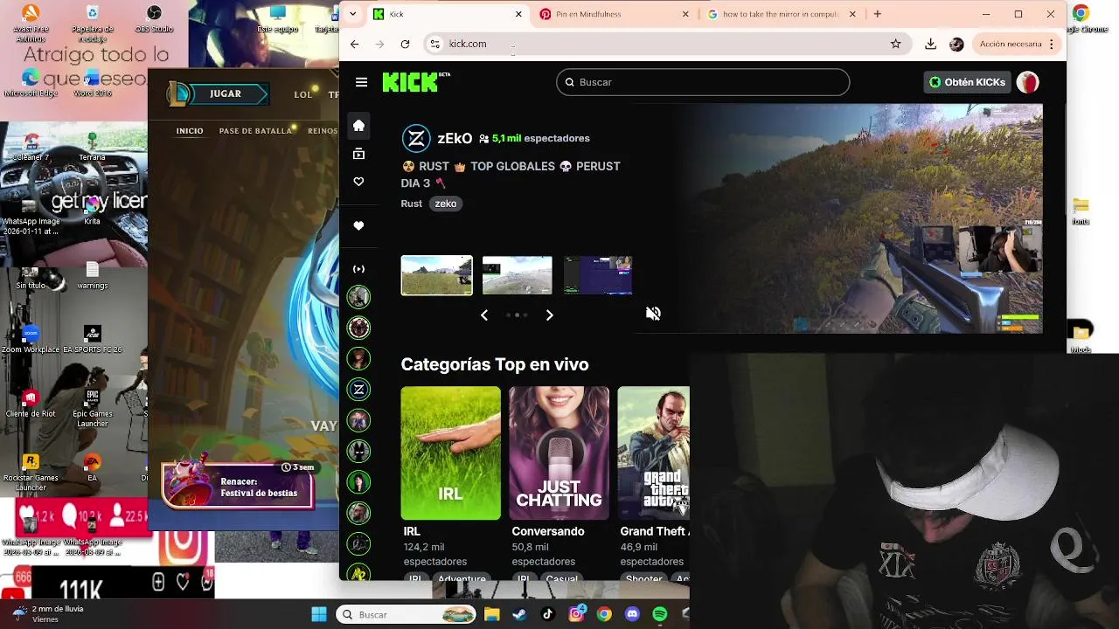Unmute the featured stream preview
Viewport: 1119px width, 629px height.
pyautogui.click(x=653, y=314)
